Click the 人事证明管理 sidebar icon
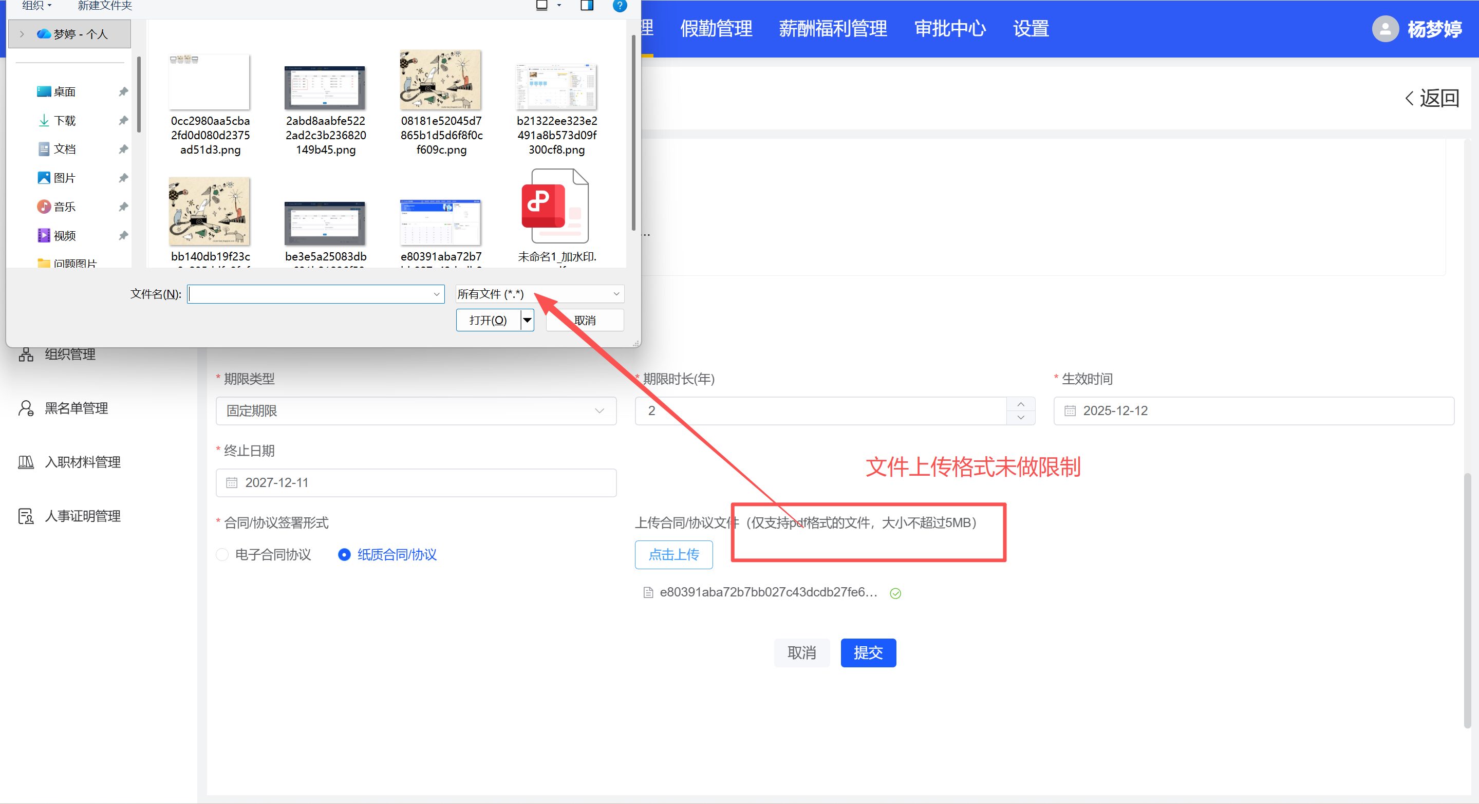This screenshot has width=1479, height=804. [26, 516]
